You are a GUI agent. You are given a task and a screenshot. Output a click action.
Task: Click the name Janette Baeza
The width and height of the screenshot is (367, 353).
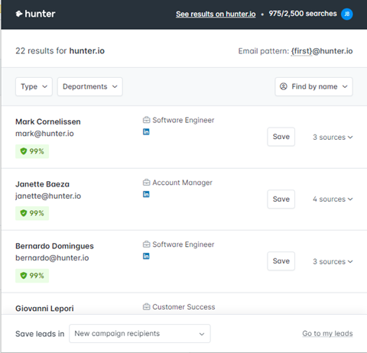tap(42, 184)
